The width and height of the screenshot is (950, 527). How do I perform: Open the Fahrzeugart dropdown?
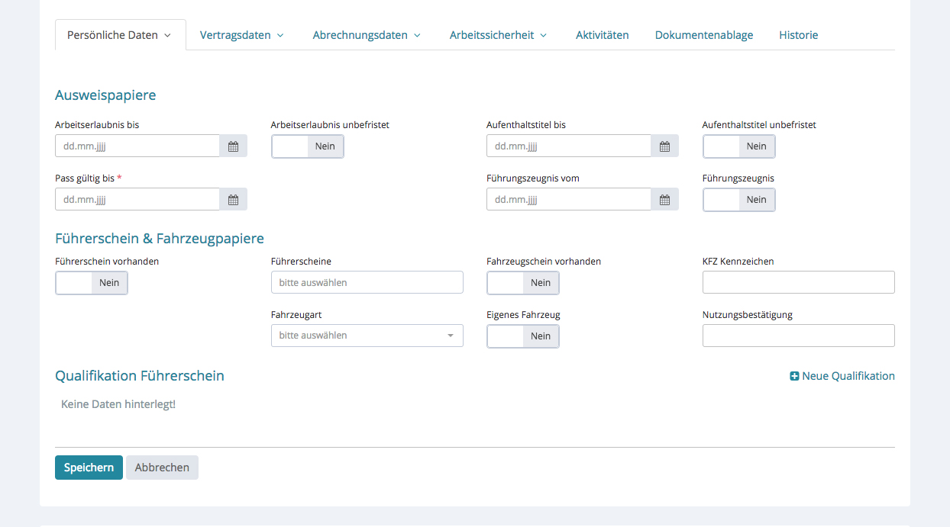[367, 336]
